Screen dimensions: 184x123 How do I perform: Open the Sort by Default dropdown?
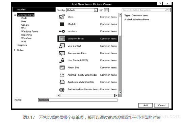point(96,10)
